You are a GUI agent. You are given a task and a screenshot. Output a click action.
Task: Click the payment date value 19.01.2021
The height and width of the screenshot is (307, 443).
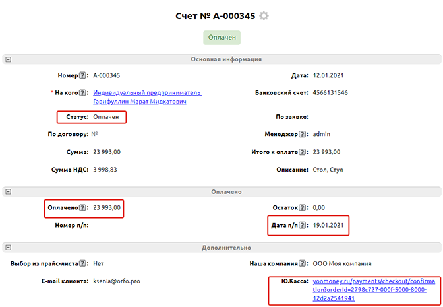pos(328,226)
